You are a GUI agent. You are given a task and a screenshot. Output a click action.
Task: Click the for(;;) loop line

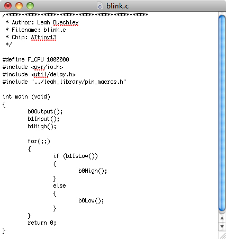tap(39, 141)
